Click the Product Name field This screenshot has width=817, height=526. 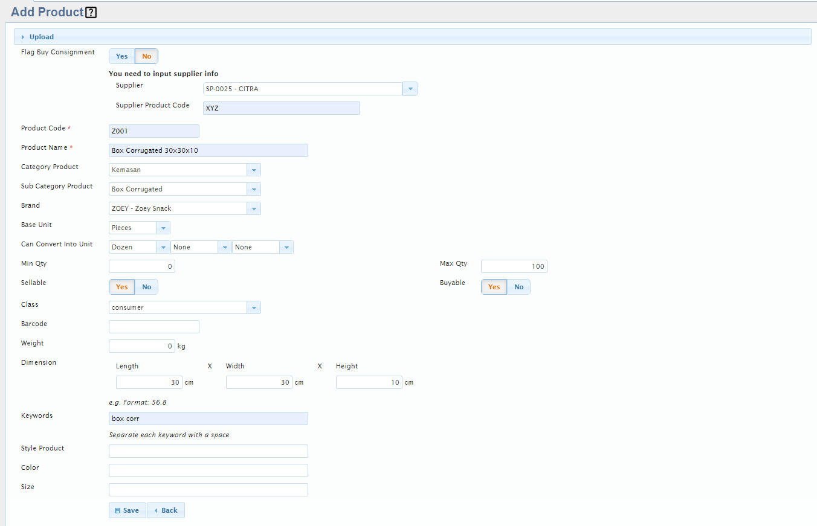208,150
